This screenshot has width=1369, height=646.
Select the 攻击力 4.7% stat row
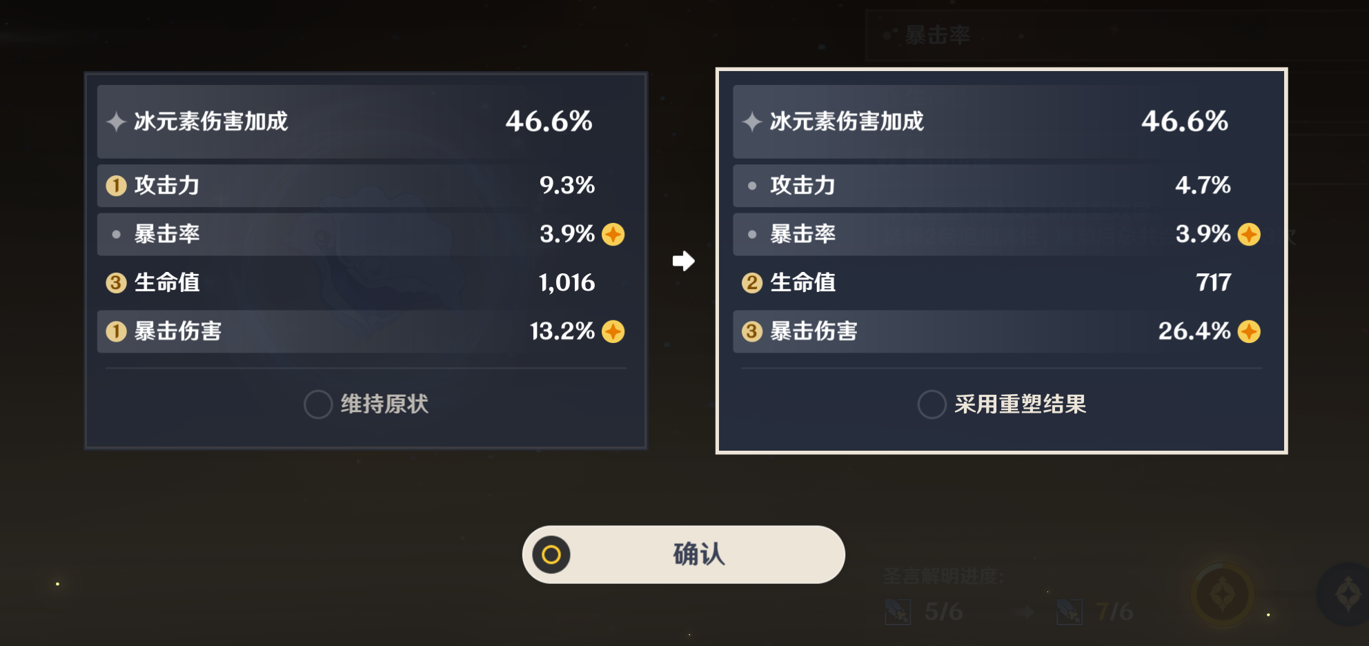1001,186
